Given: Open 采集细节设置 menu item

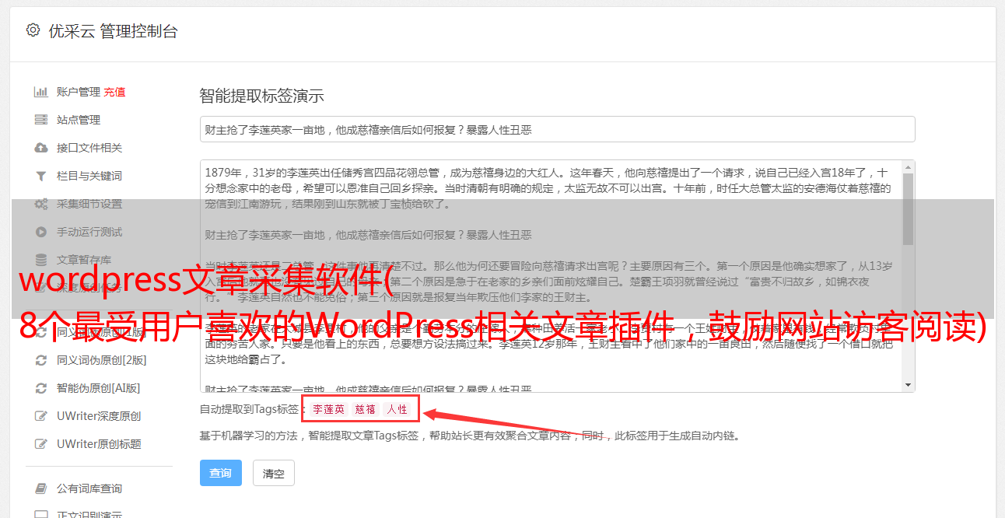Looking at the screenshot, I should [89, 204].
